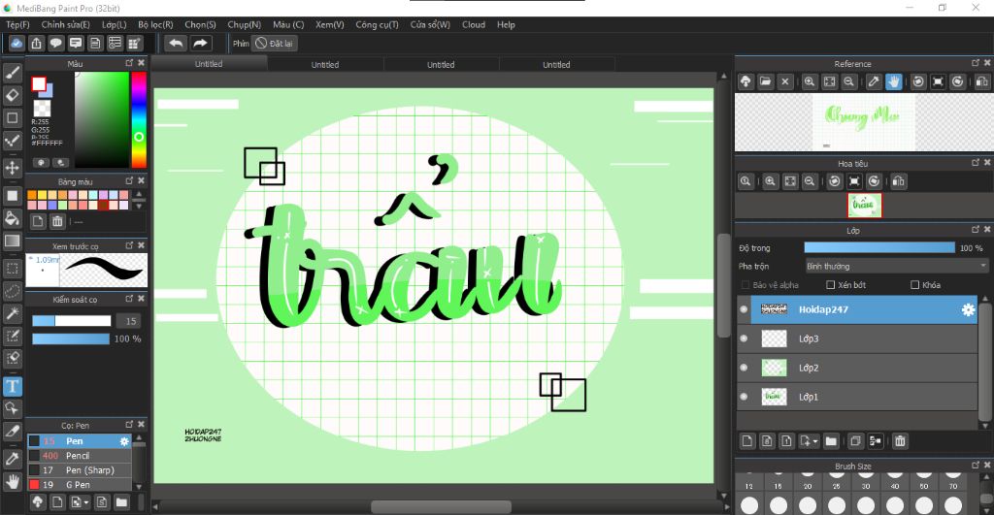Click the speech bubble icon in top toolbar

[55, 43]
